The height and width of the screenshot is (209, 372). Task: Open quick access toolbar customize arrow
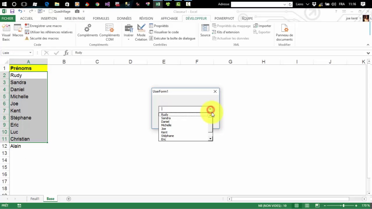pyautogui.click(x=84, y=11)
